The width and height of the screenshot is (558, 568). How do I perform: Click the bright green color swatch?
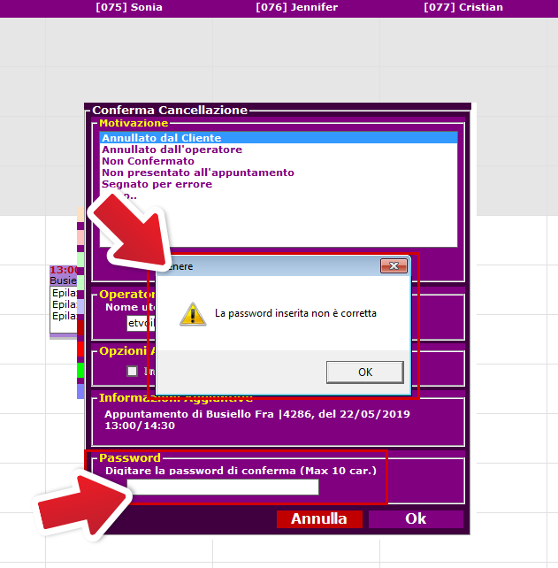[80, 370]
